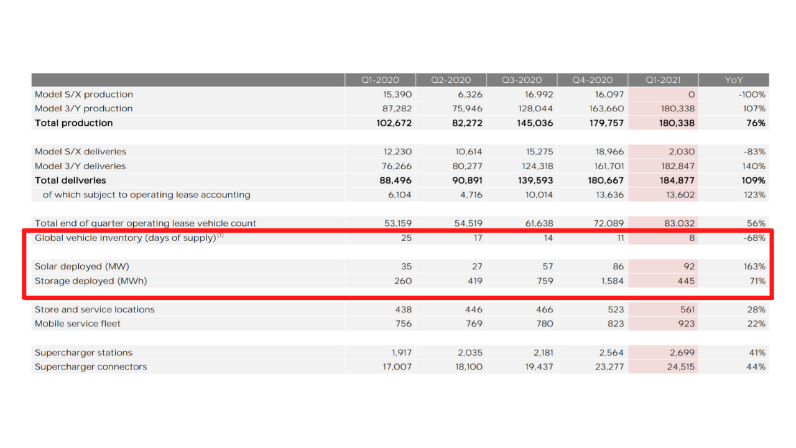Select the 'Storage deployed (MWh)' label

pyautogui.click(x=91, y=281)
